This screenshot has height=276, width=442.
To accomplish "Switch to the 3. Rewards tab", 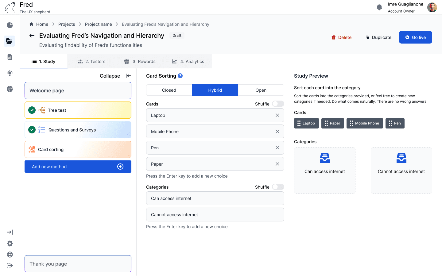I will click(x=140, y=61).
